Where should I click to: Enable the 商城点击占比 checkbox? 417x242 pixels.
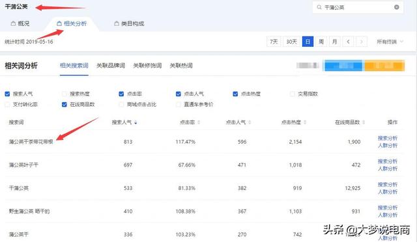pos(121,104)
